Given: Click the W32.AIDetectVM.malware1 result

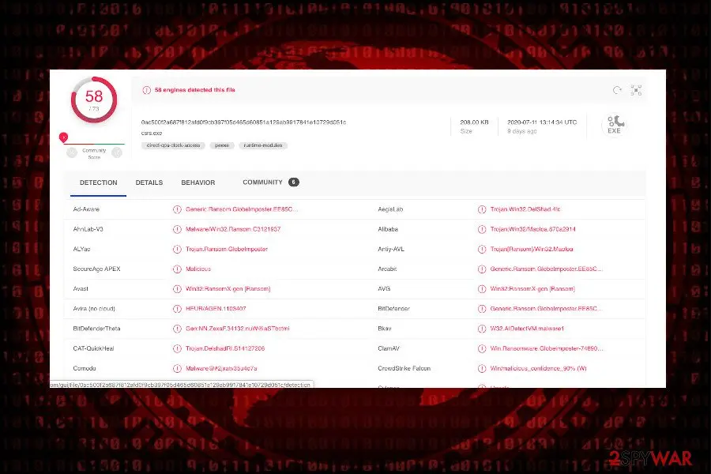Looking at the screenshot, I should pos(527,329).
